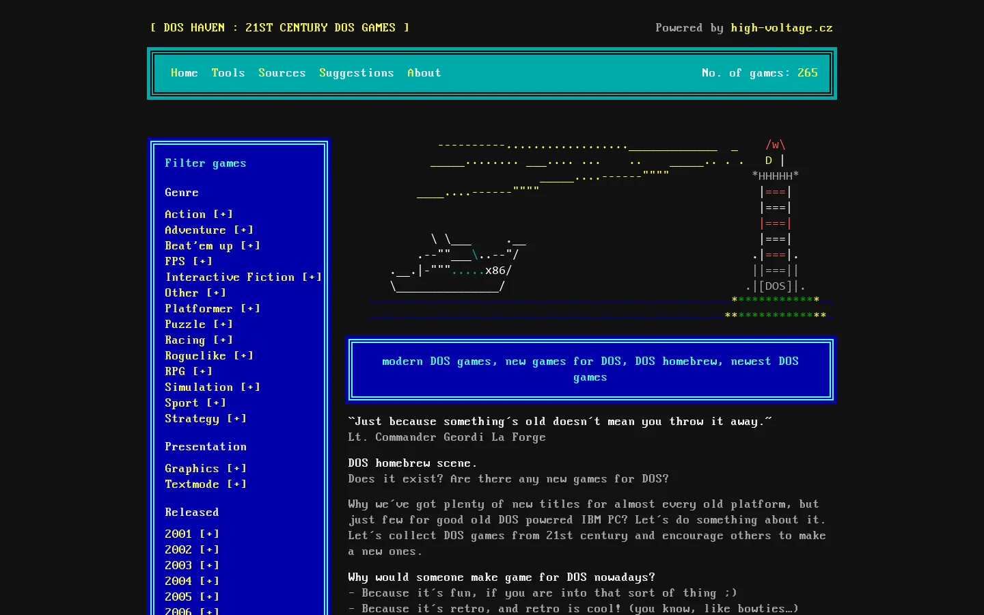Expand the Beat'em up genre filter
This screenshot has height=615, width=984.
pos(212,246)
